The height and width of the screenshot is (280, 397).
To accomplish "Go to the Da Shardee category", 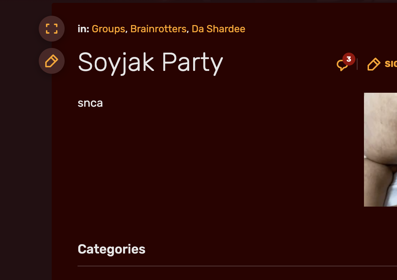I will click(x=218, y=29).
